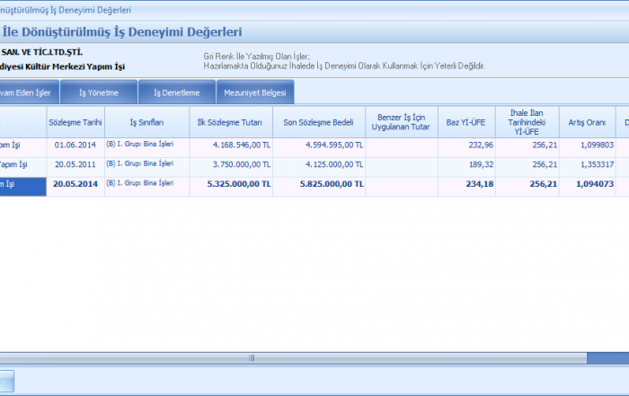Open the İş Denetleme tab
Screen dimensions: 629x396
pyautogui.click(x=177, y=92)
